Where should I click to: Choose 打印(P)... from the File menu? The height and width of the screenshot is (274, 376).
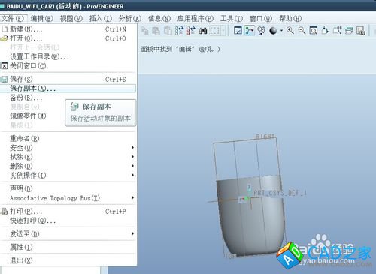click(68, 212)
